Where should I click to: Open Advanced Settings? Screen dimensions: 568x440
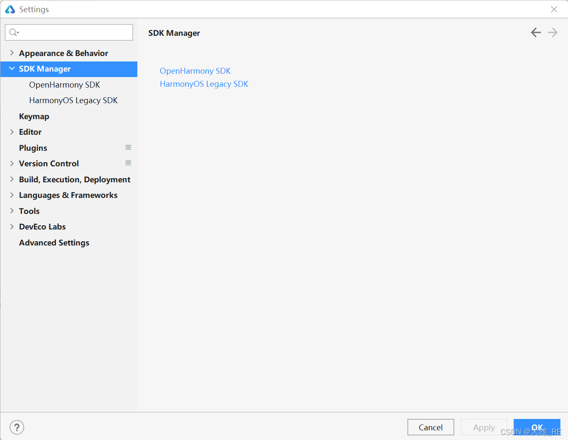pos(69,243)
